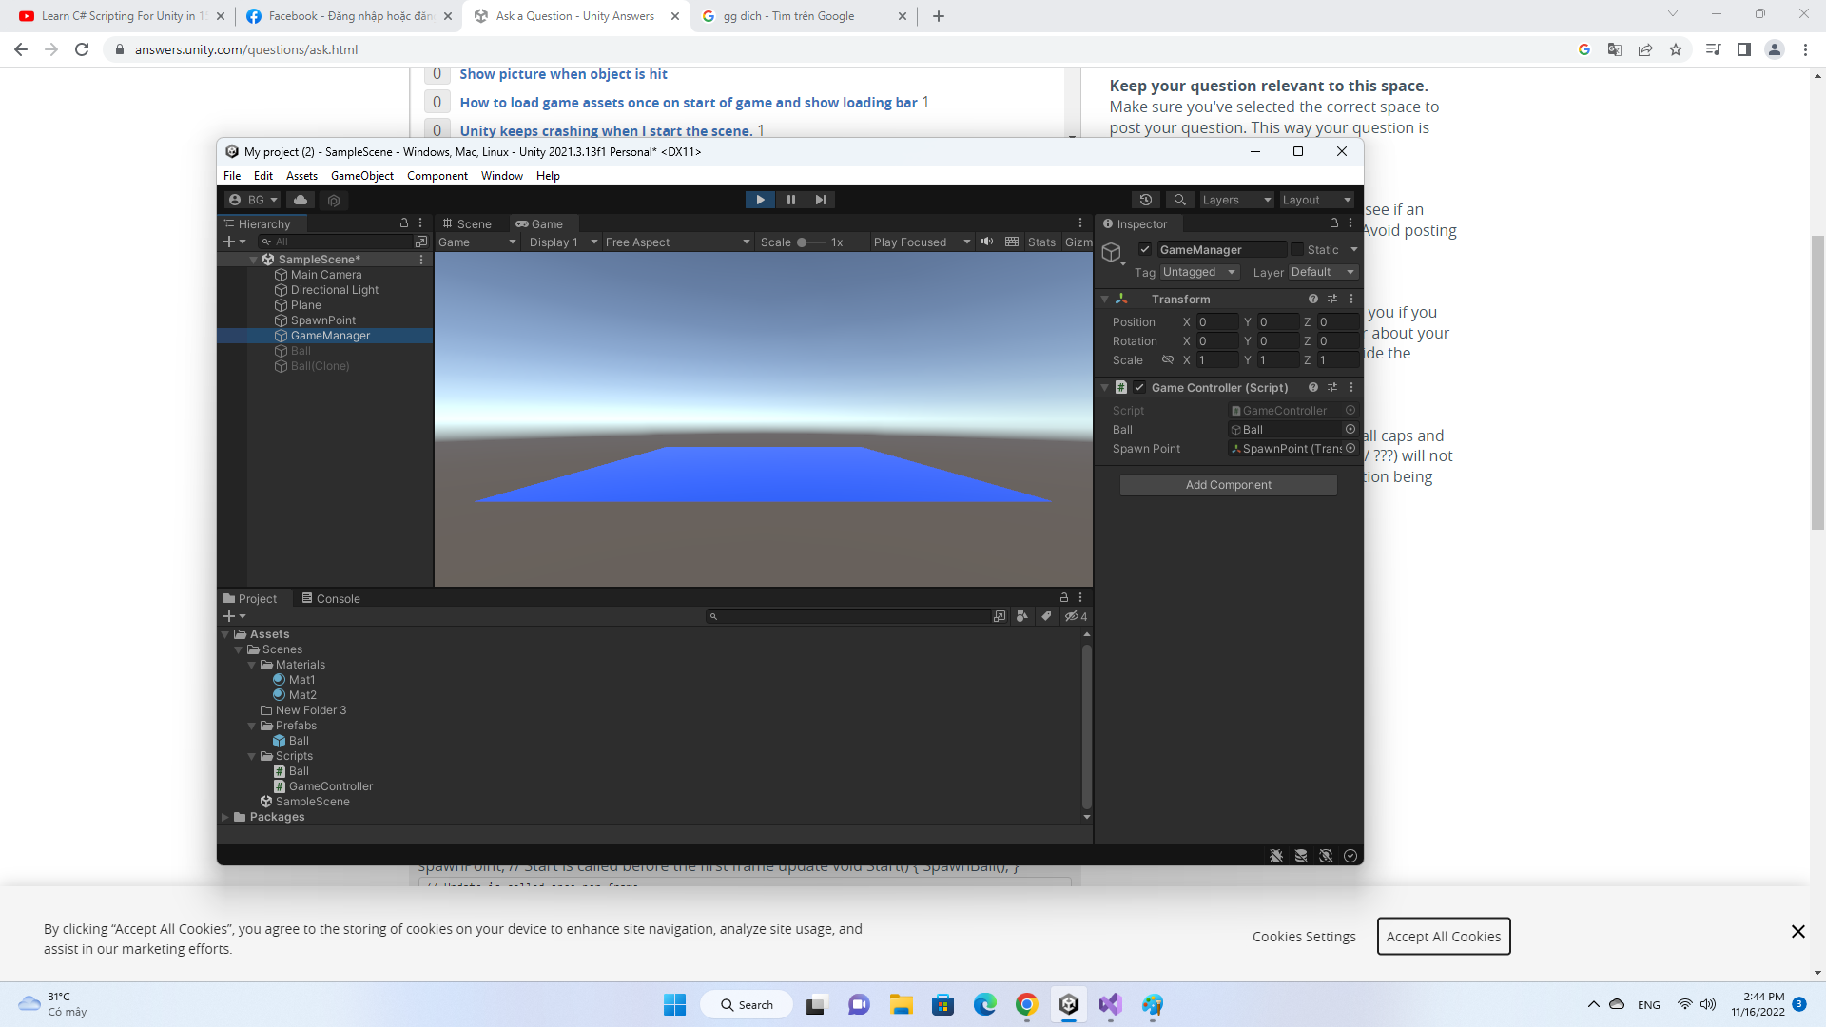Click the Stats button in the Game view

point(1040,242)
